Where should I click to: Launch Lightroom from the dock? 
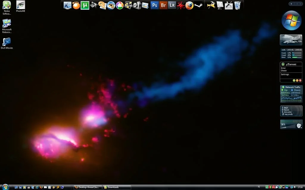click(172, 5)
